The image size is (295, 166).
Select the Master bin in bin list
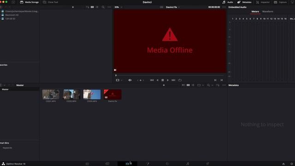point(5,89)
